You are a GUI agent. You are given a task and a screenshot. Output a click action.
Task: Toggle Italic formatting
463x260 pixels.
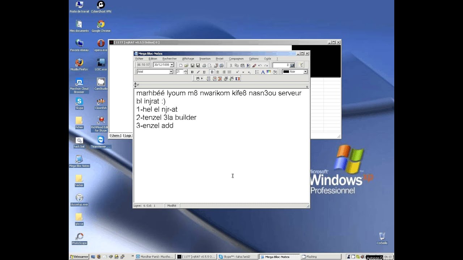click(x=198, y=72)
